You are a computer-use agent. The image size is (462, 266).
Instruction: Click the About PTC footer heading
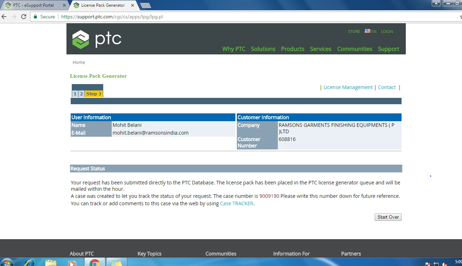pos(82,254)
